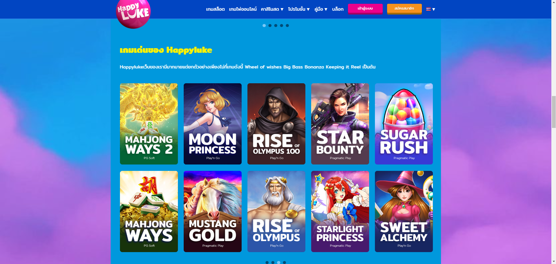Select the third top carousel dot

(276, 26)
